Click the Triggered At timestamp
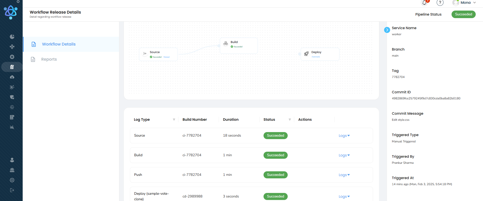Image resolution: width=483 pixels, height=201 pixels. pos(422,184)
